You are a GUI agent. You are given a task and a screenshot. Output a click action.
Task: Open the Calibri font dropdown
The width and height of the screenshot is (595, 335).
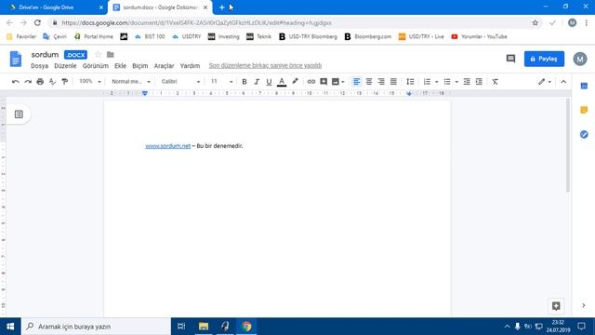pyautogui.click(x=180, y=81)
